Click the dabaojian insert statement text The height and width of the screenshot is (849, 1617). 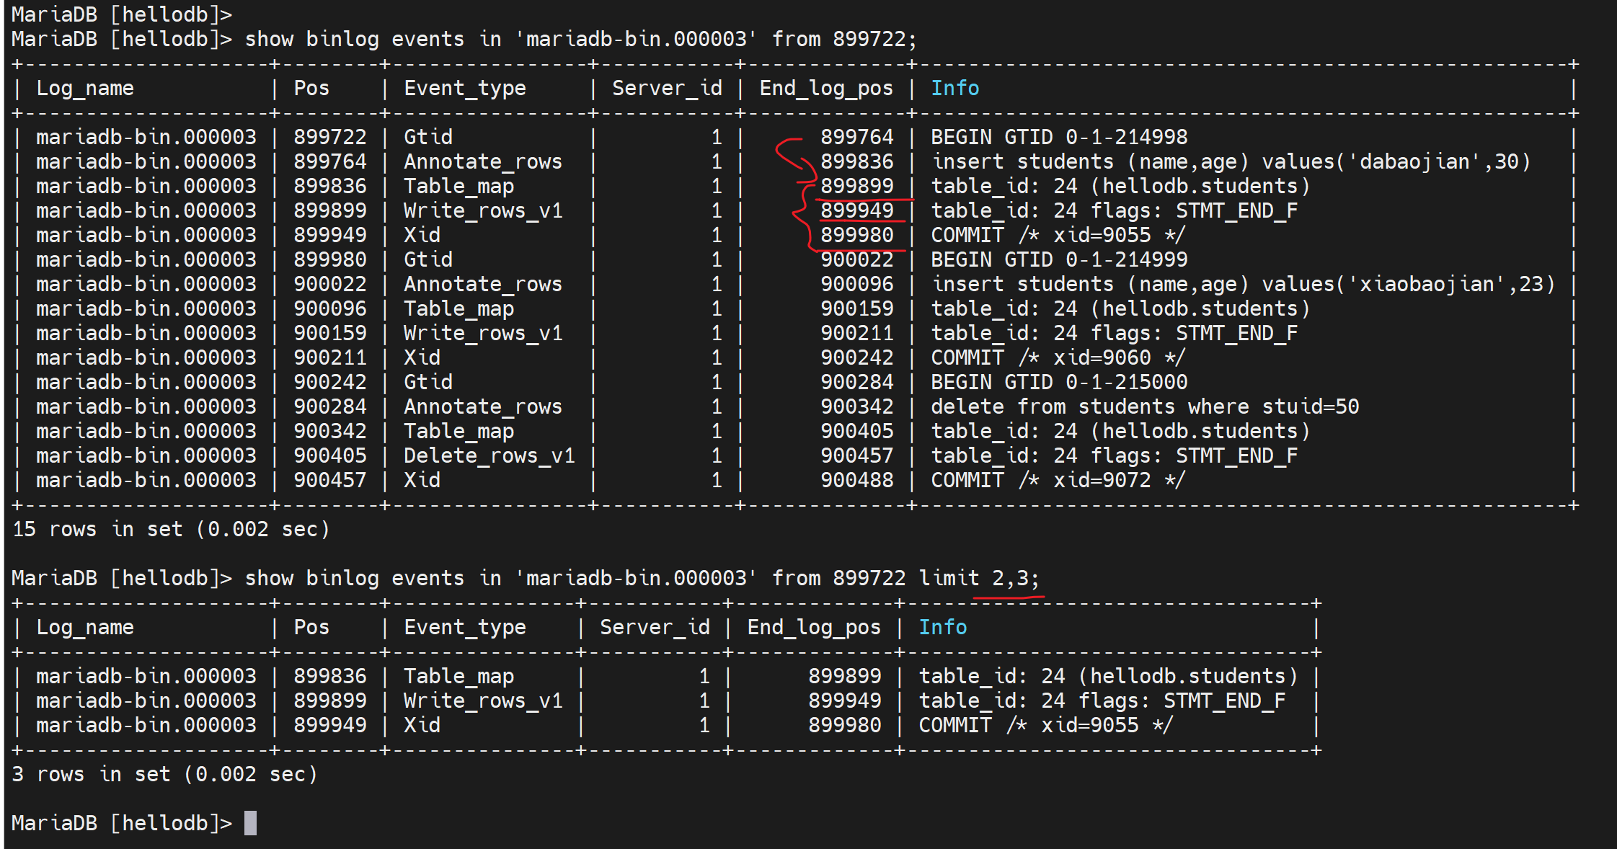(x=1231, y=161)
